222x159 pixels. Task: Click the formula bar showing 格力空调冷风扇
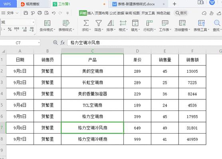point(145,43)
